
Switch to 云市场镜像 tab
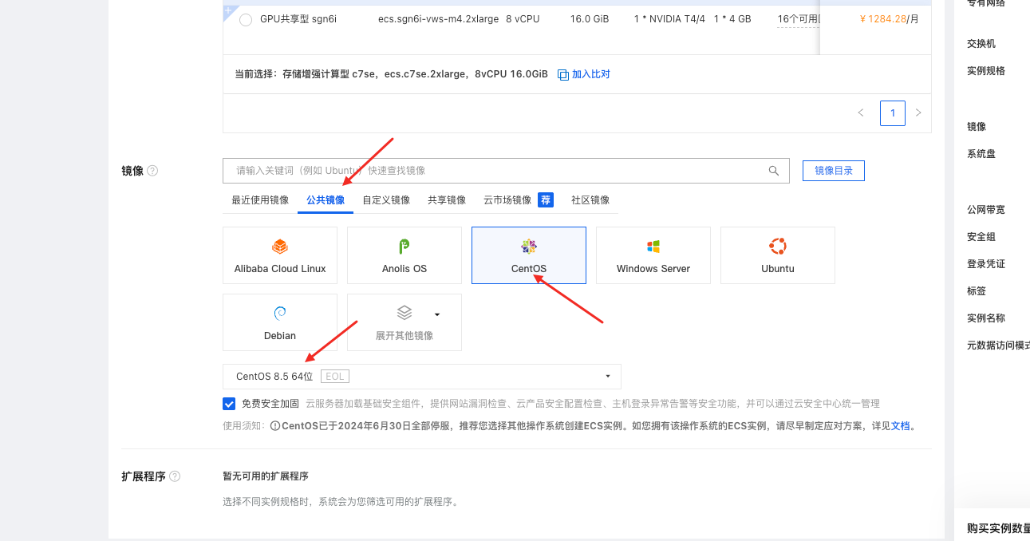pyautogui.click(x=507, y=200)
